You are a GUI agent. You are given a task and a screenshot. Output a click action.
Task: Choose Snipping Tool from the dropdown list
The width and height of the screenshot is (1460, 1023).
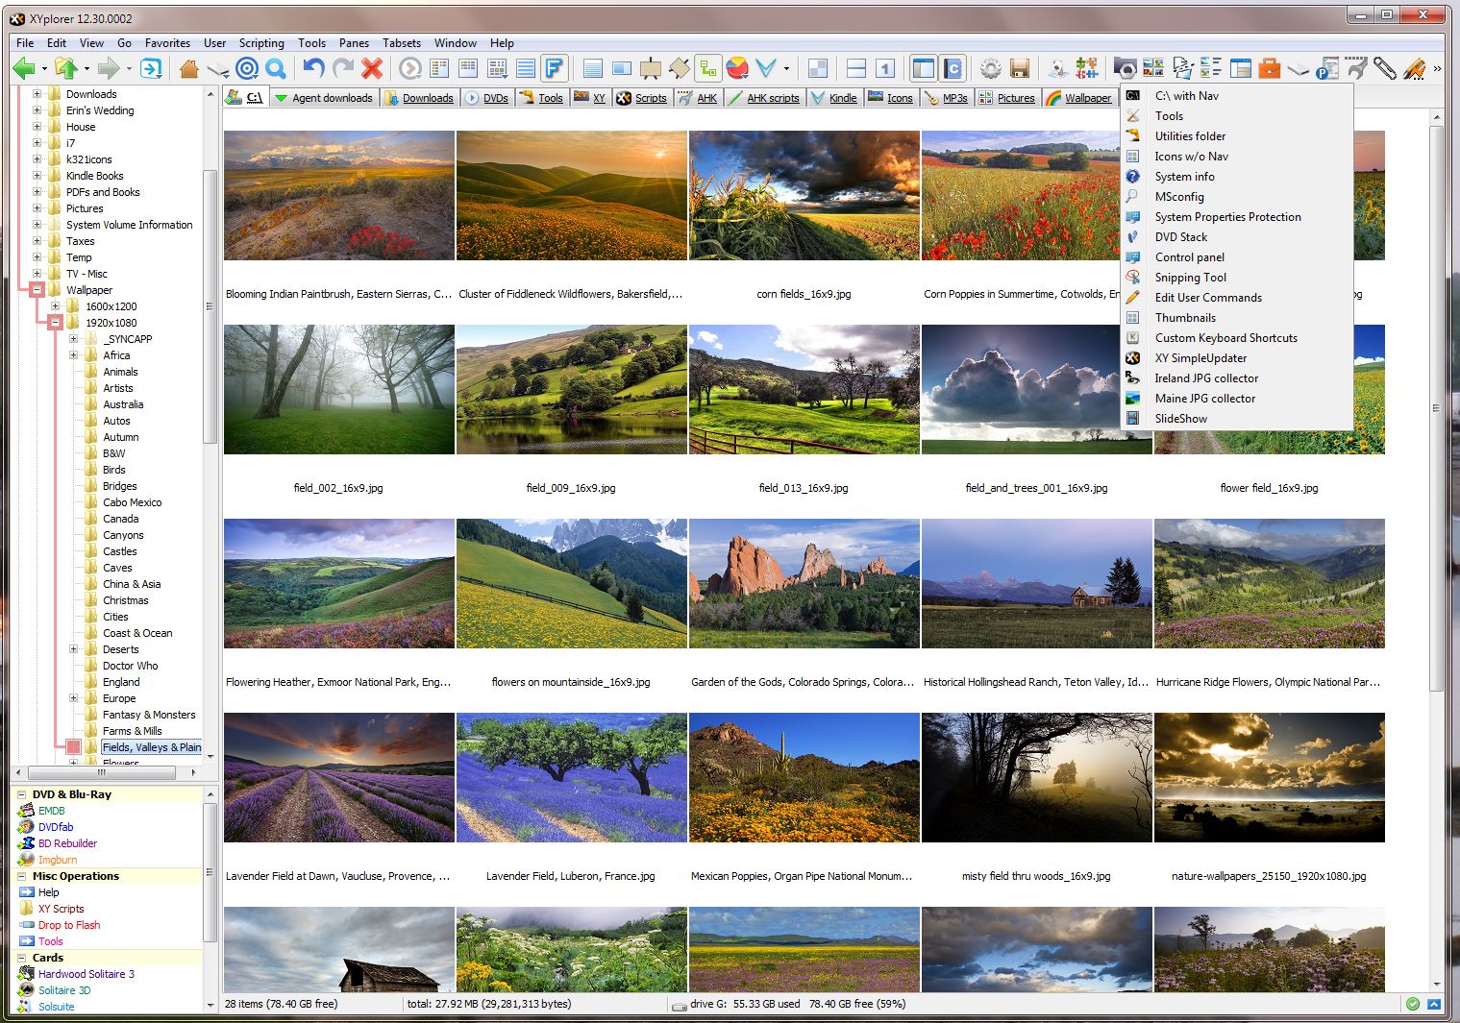pyautogui.click(x=1190, y=278)
